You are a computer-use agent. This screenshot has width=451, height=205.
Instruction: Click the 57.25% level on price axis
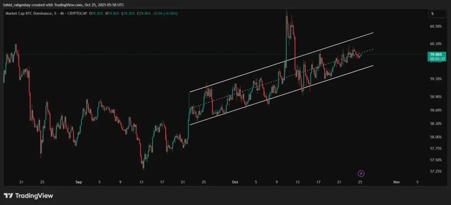point(435,171)
